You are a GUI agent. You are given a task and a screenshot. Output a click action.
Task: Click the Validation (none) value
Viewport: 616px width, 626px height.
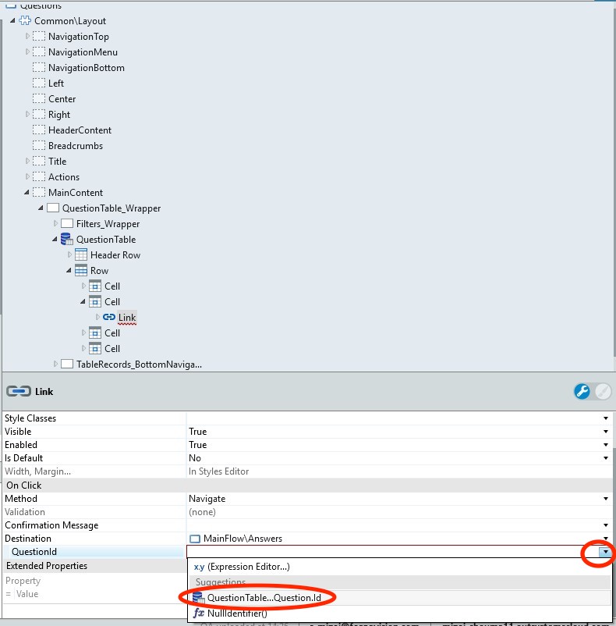202,512
